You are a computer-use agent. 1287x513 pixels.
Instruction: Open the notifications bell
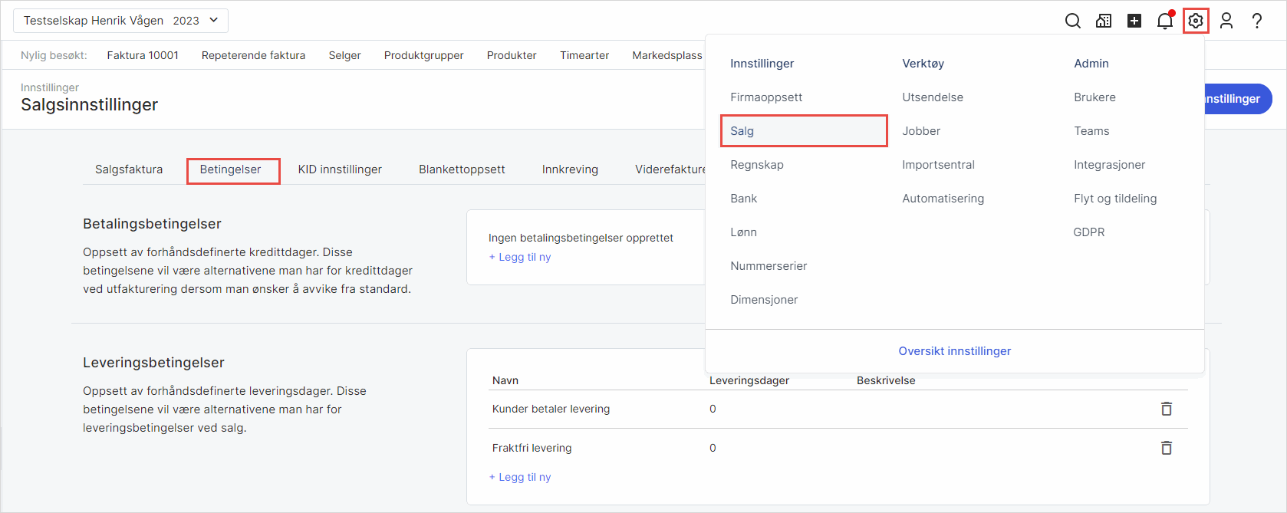1164,21
